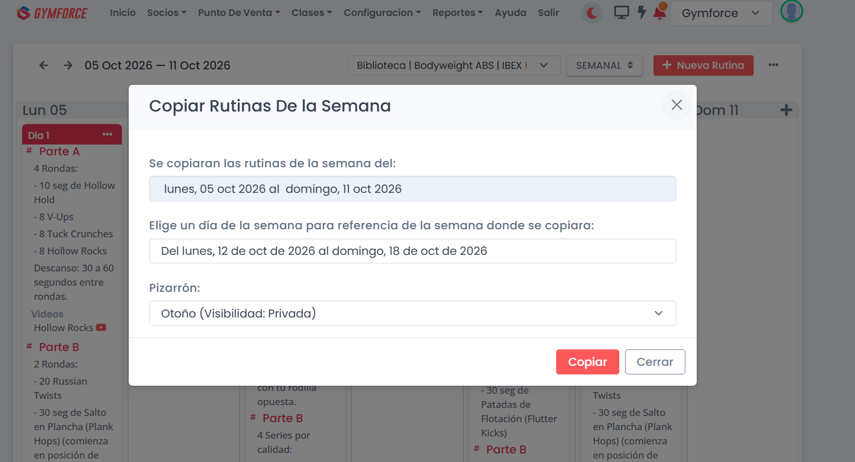Close the Copiar Rutinas dialog with X
The width and height of the screenshot is (855, 462).
pos(676,105)
